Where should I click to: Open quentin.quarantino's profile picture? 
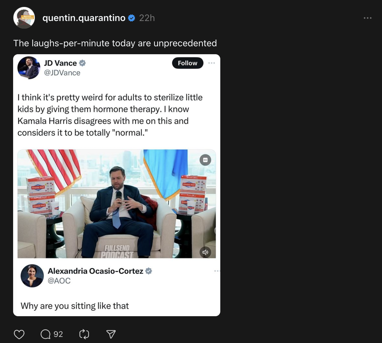24,18
